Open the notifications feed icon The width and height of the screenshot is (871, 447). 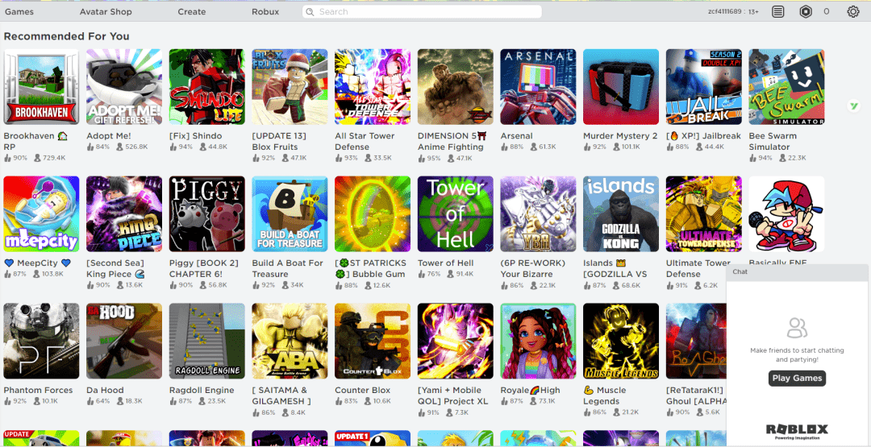tap(777, 11)
